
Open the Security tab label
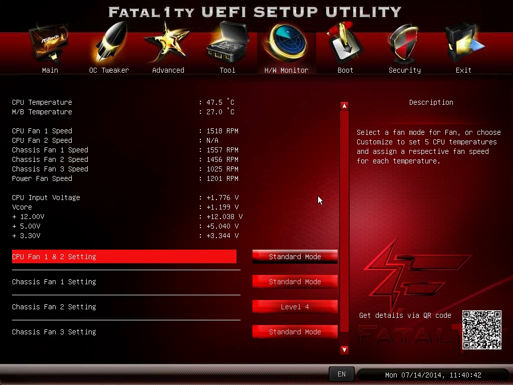[405, 70]
